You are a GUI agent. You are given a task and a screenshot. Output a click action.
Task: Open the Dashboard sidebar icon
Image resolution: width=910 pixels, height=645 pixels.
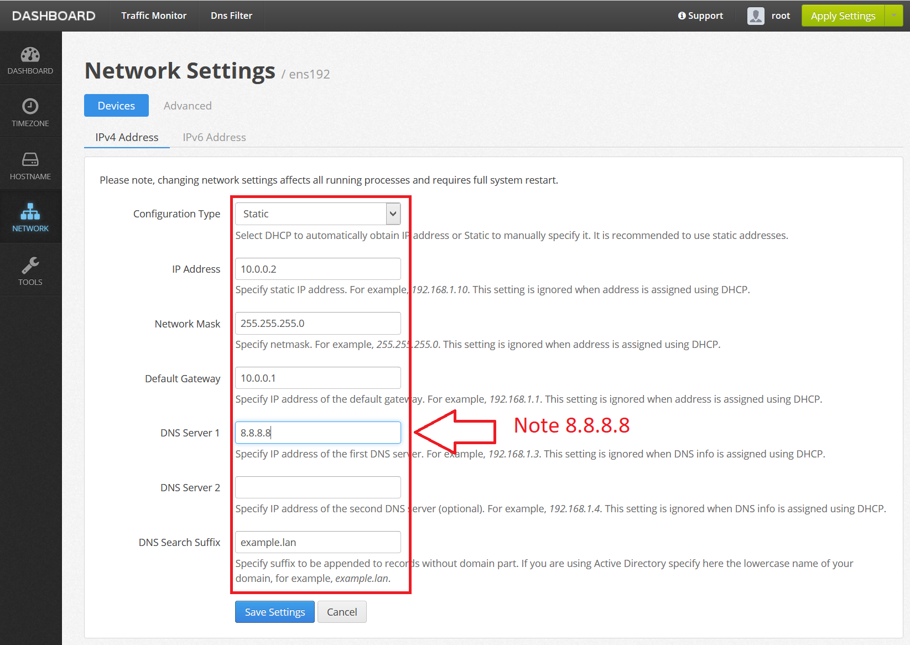(x=30, y=55)
